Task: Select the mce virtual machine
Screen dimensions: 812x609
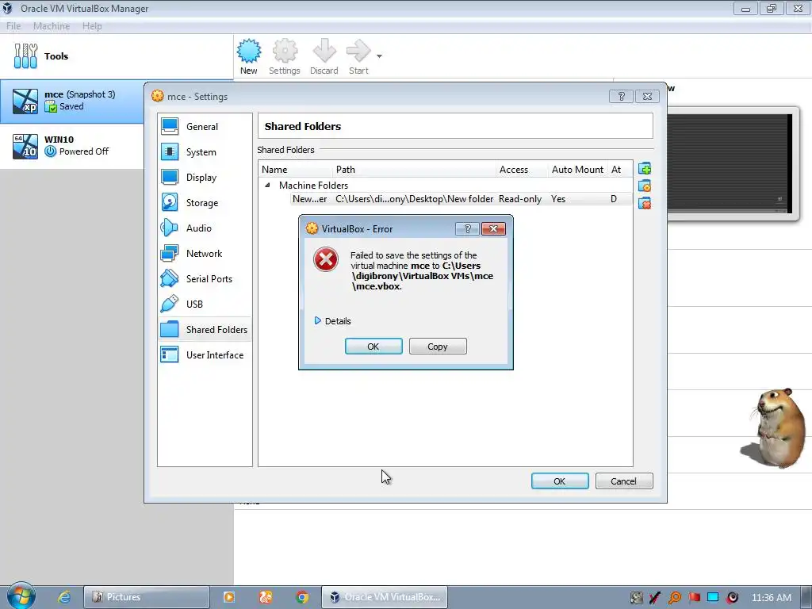Action: point(72,101)
